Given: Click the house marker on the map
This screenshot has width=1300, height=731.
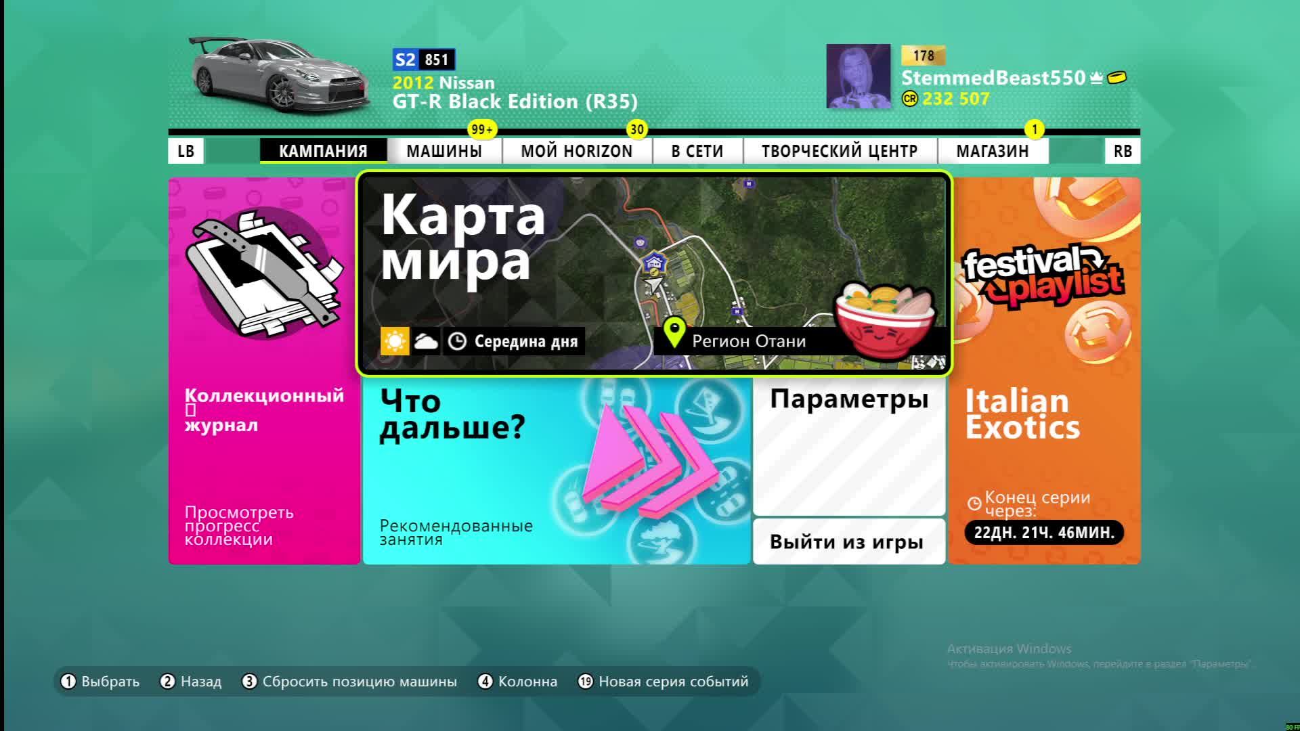Looking at the screenshot, I should [654, 263].
